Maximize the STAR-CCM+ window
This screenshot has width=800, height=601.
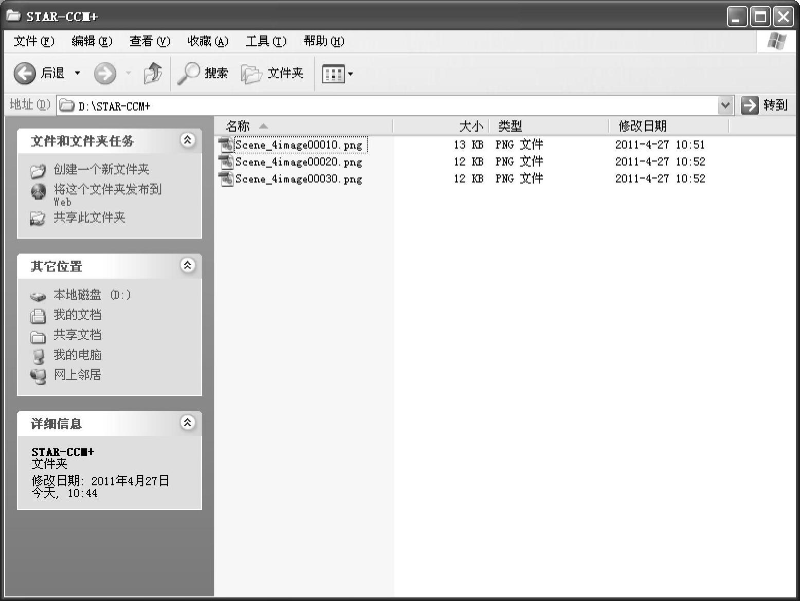[760, 17]
